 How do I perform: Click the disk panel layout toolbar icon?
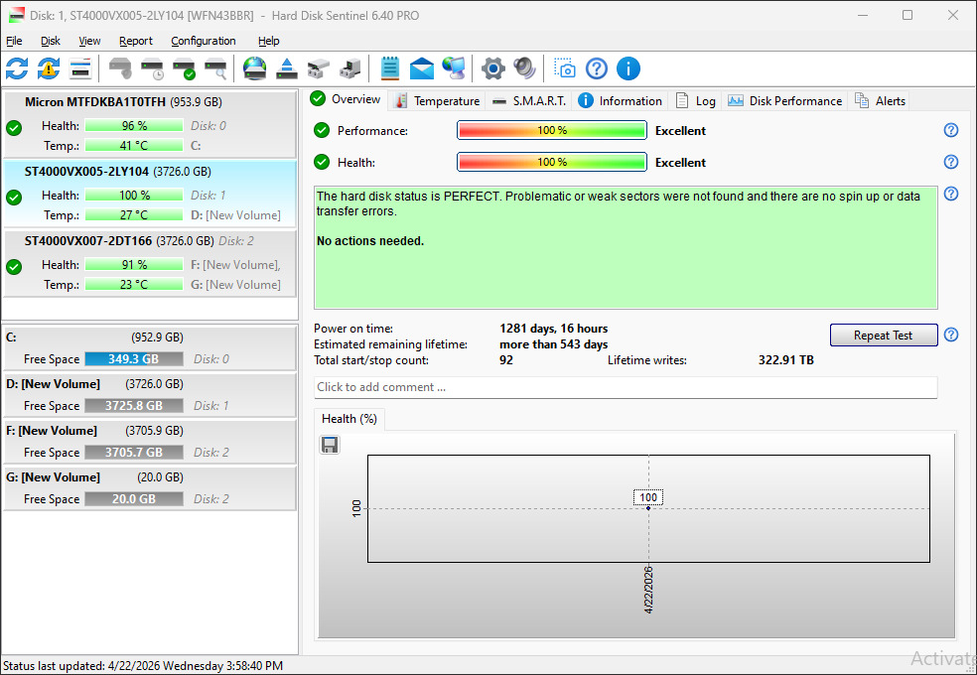click(x=80, y=68)
